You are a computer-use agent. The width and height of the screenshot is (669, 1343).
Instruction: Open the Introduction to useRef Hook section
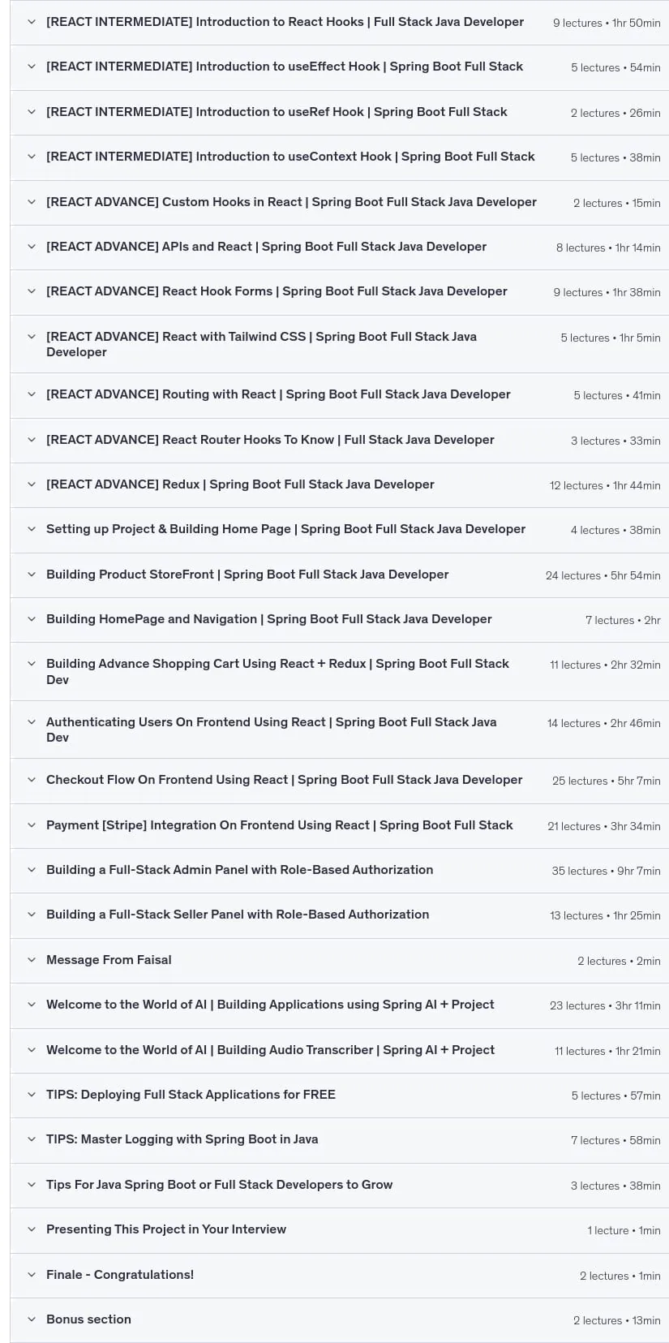(x=339, y=112)
